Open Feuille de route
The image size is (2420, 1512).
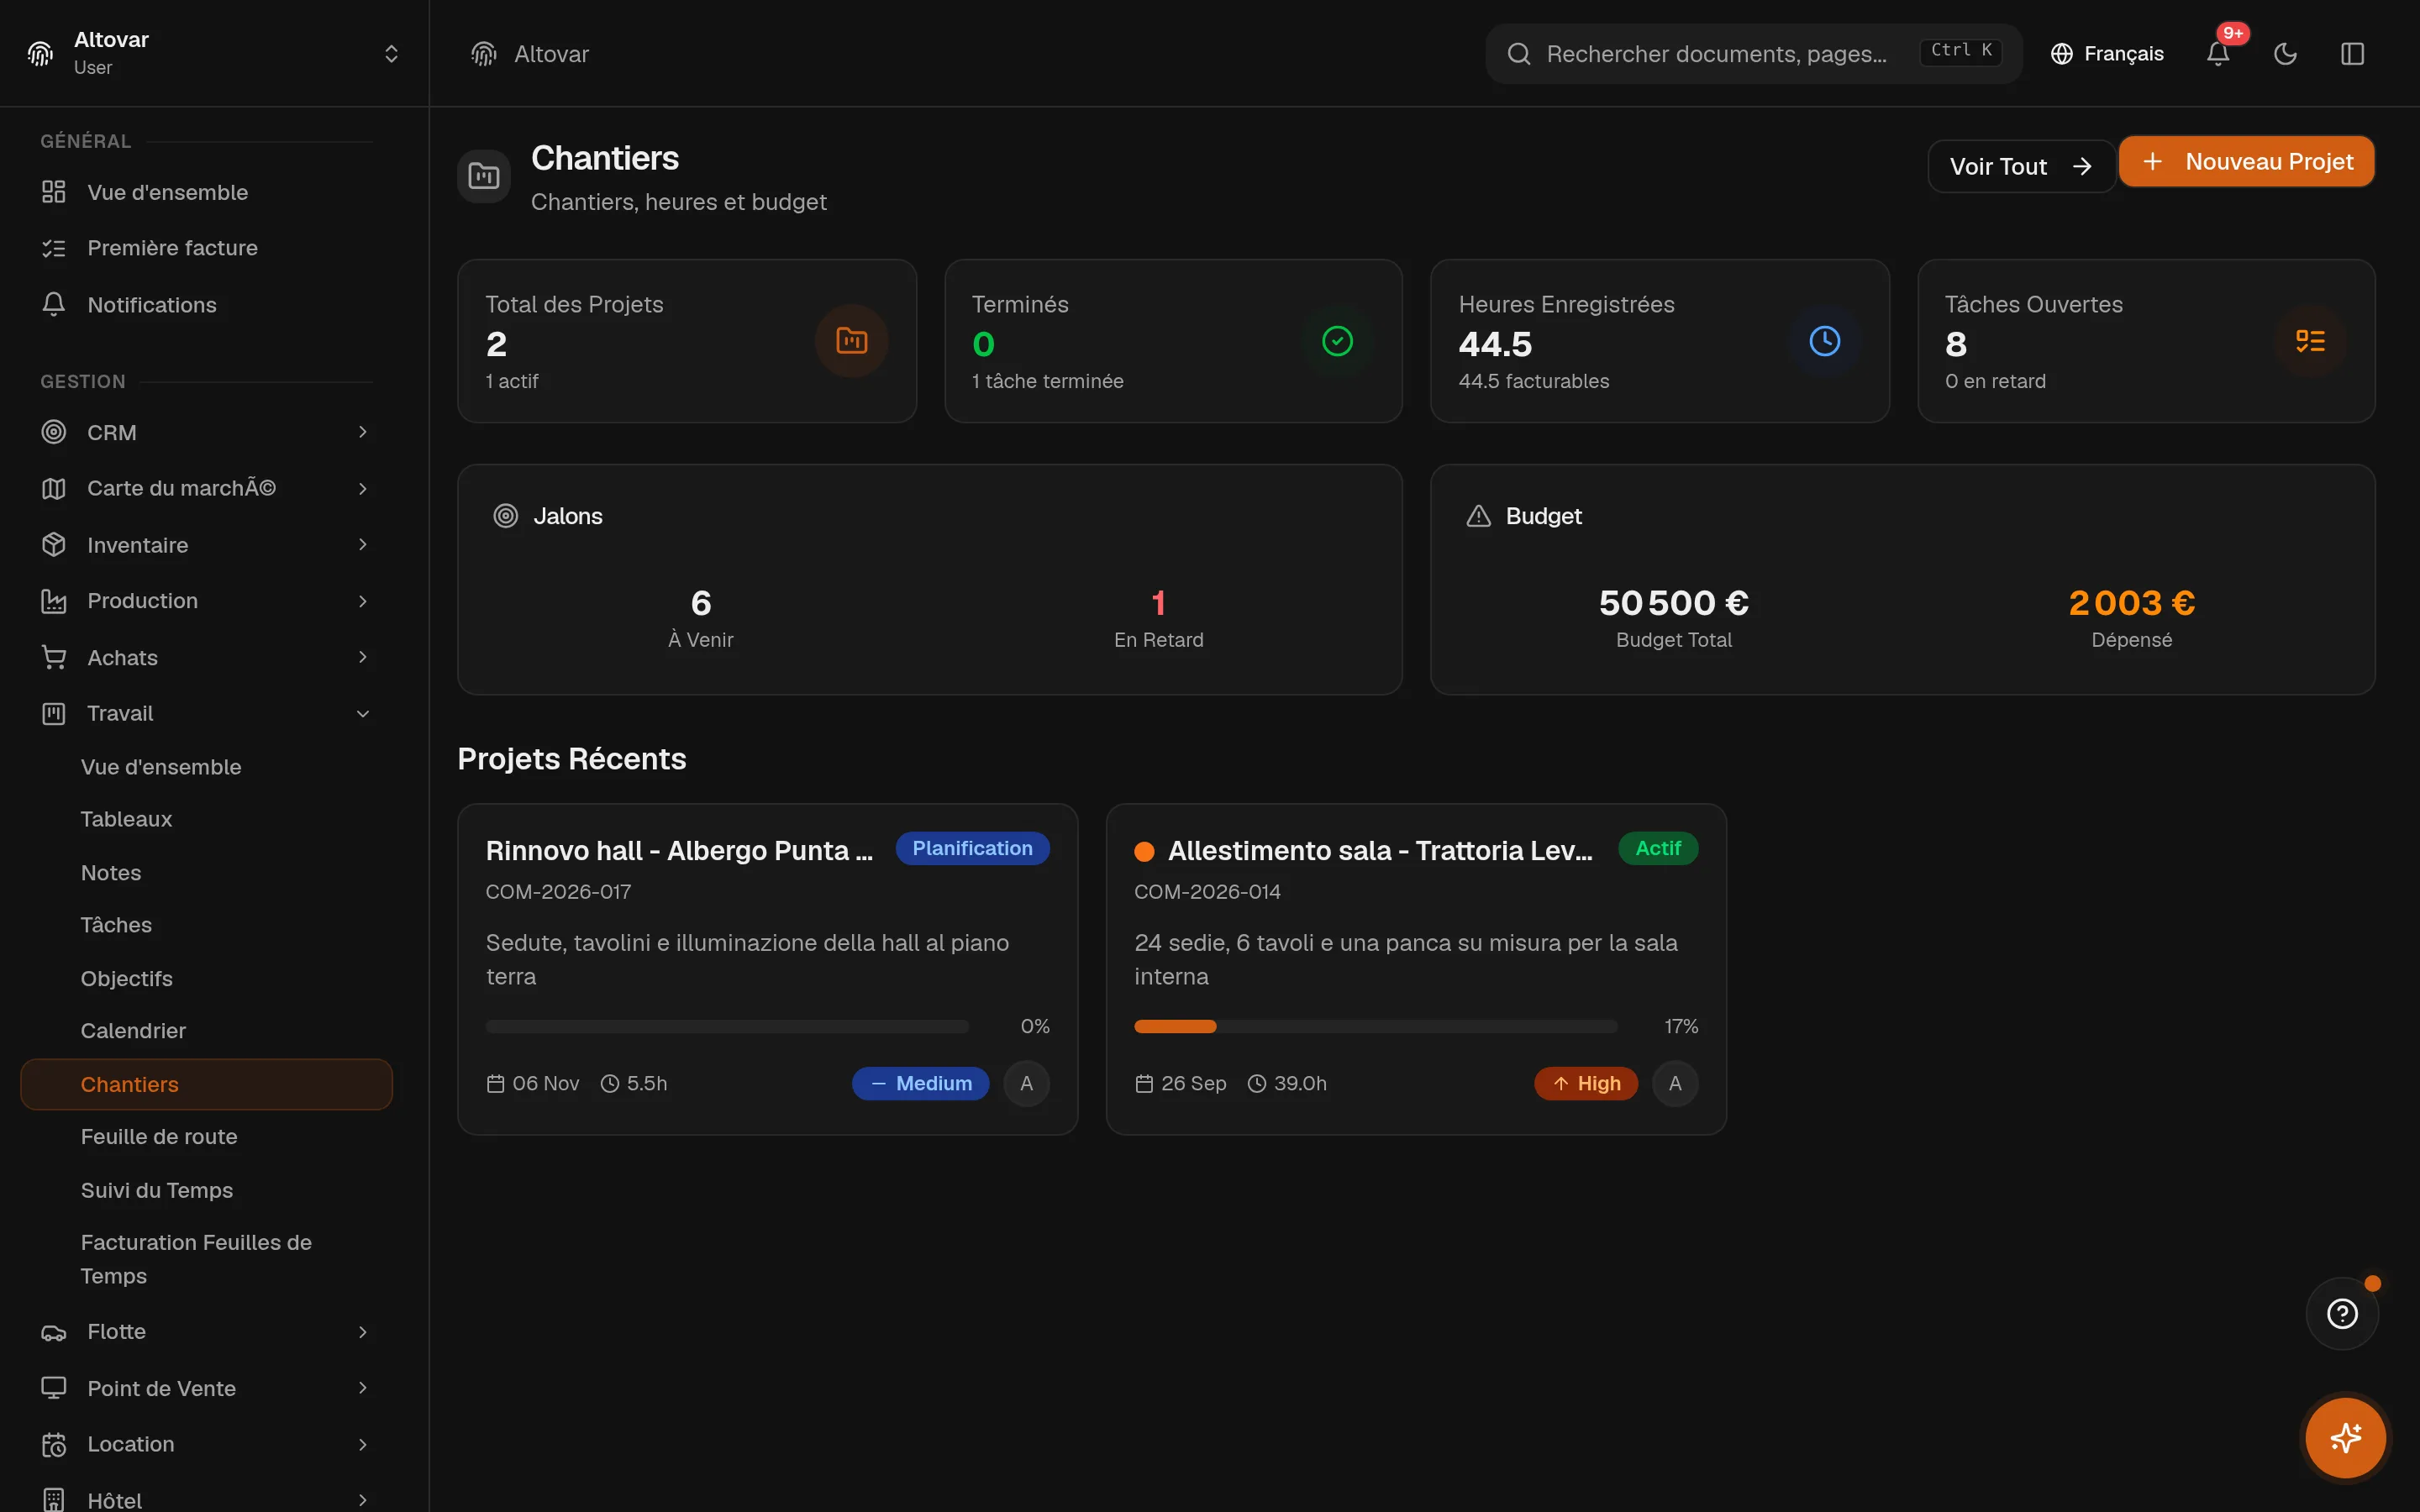pyautogui.click(x=206, y=1137)
